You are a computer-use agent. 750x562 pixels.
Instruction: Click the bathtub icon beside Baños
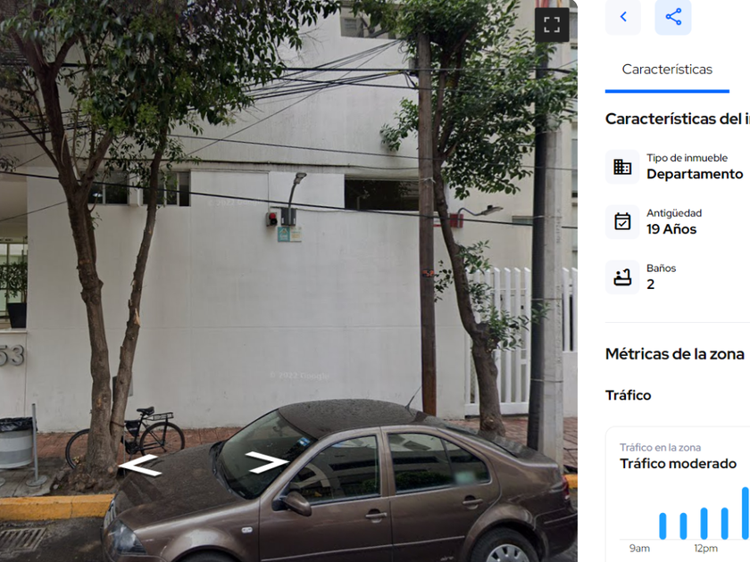tap(622, 277)
